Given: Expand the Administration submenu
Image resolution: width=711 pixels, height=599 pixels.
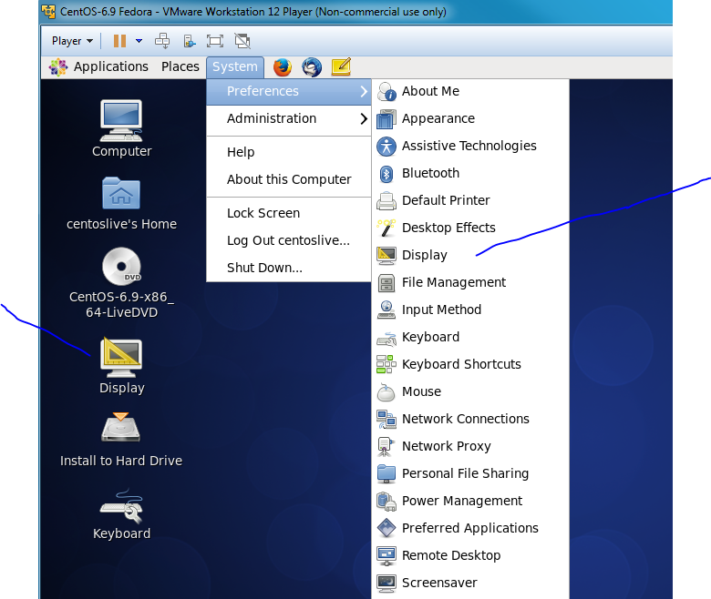Looking at the screenshot, I should (x=289, y=118).
